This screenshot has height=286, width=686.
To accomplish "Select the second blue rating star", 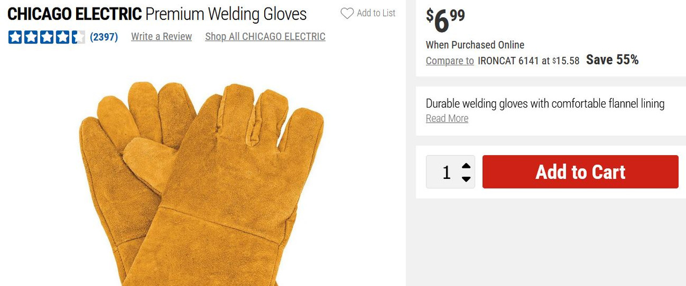I will click(x=31, y=37).
